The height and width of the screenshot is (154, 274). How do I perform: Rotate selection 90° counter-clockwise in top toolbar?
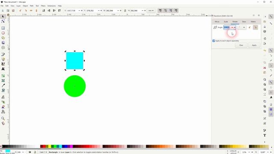[21, 11]
